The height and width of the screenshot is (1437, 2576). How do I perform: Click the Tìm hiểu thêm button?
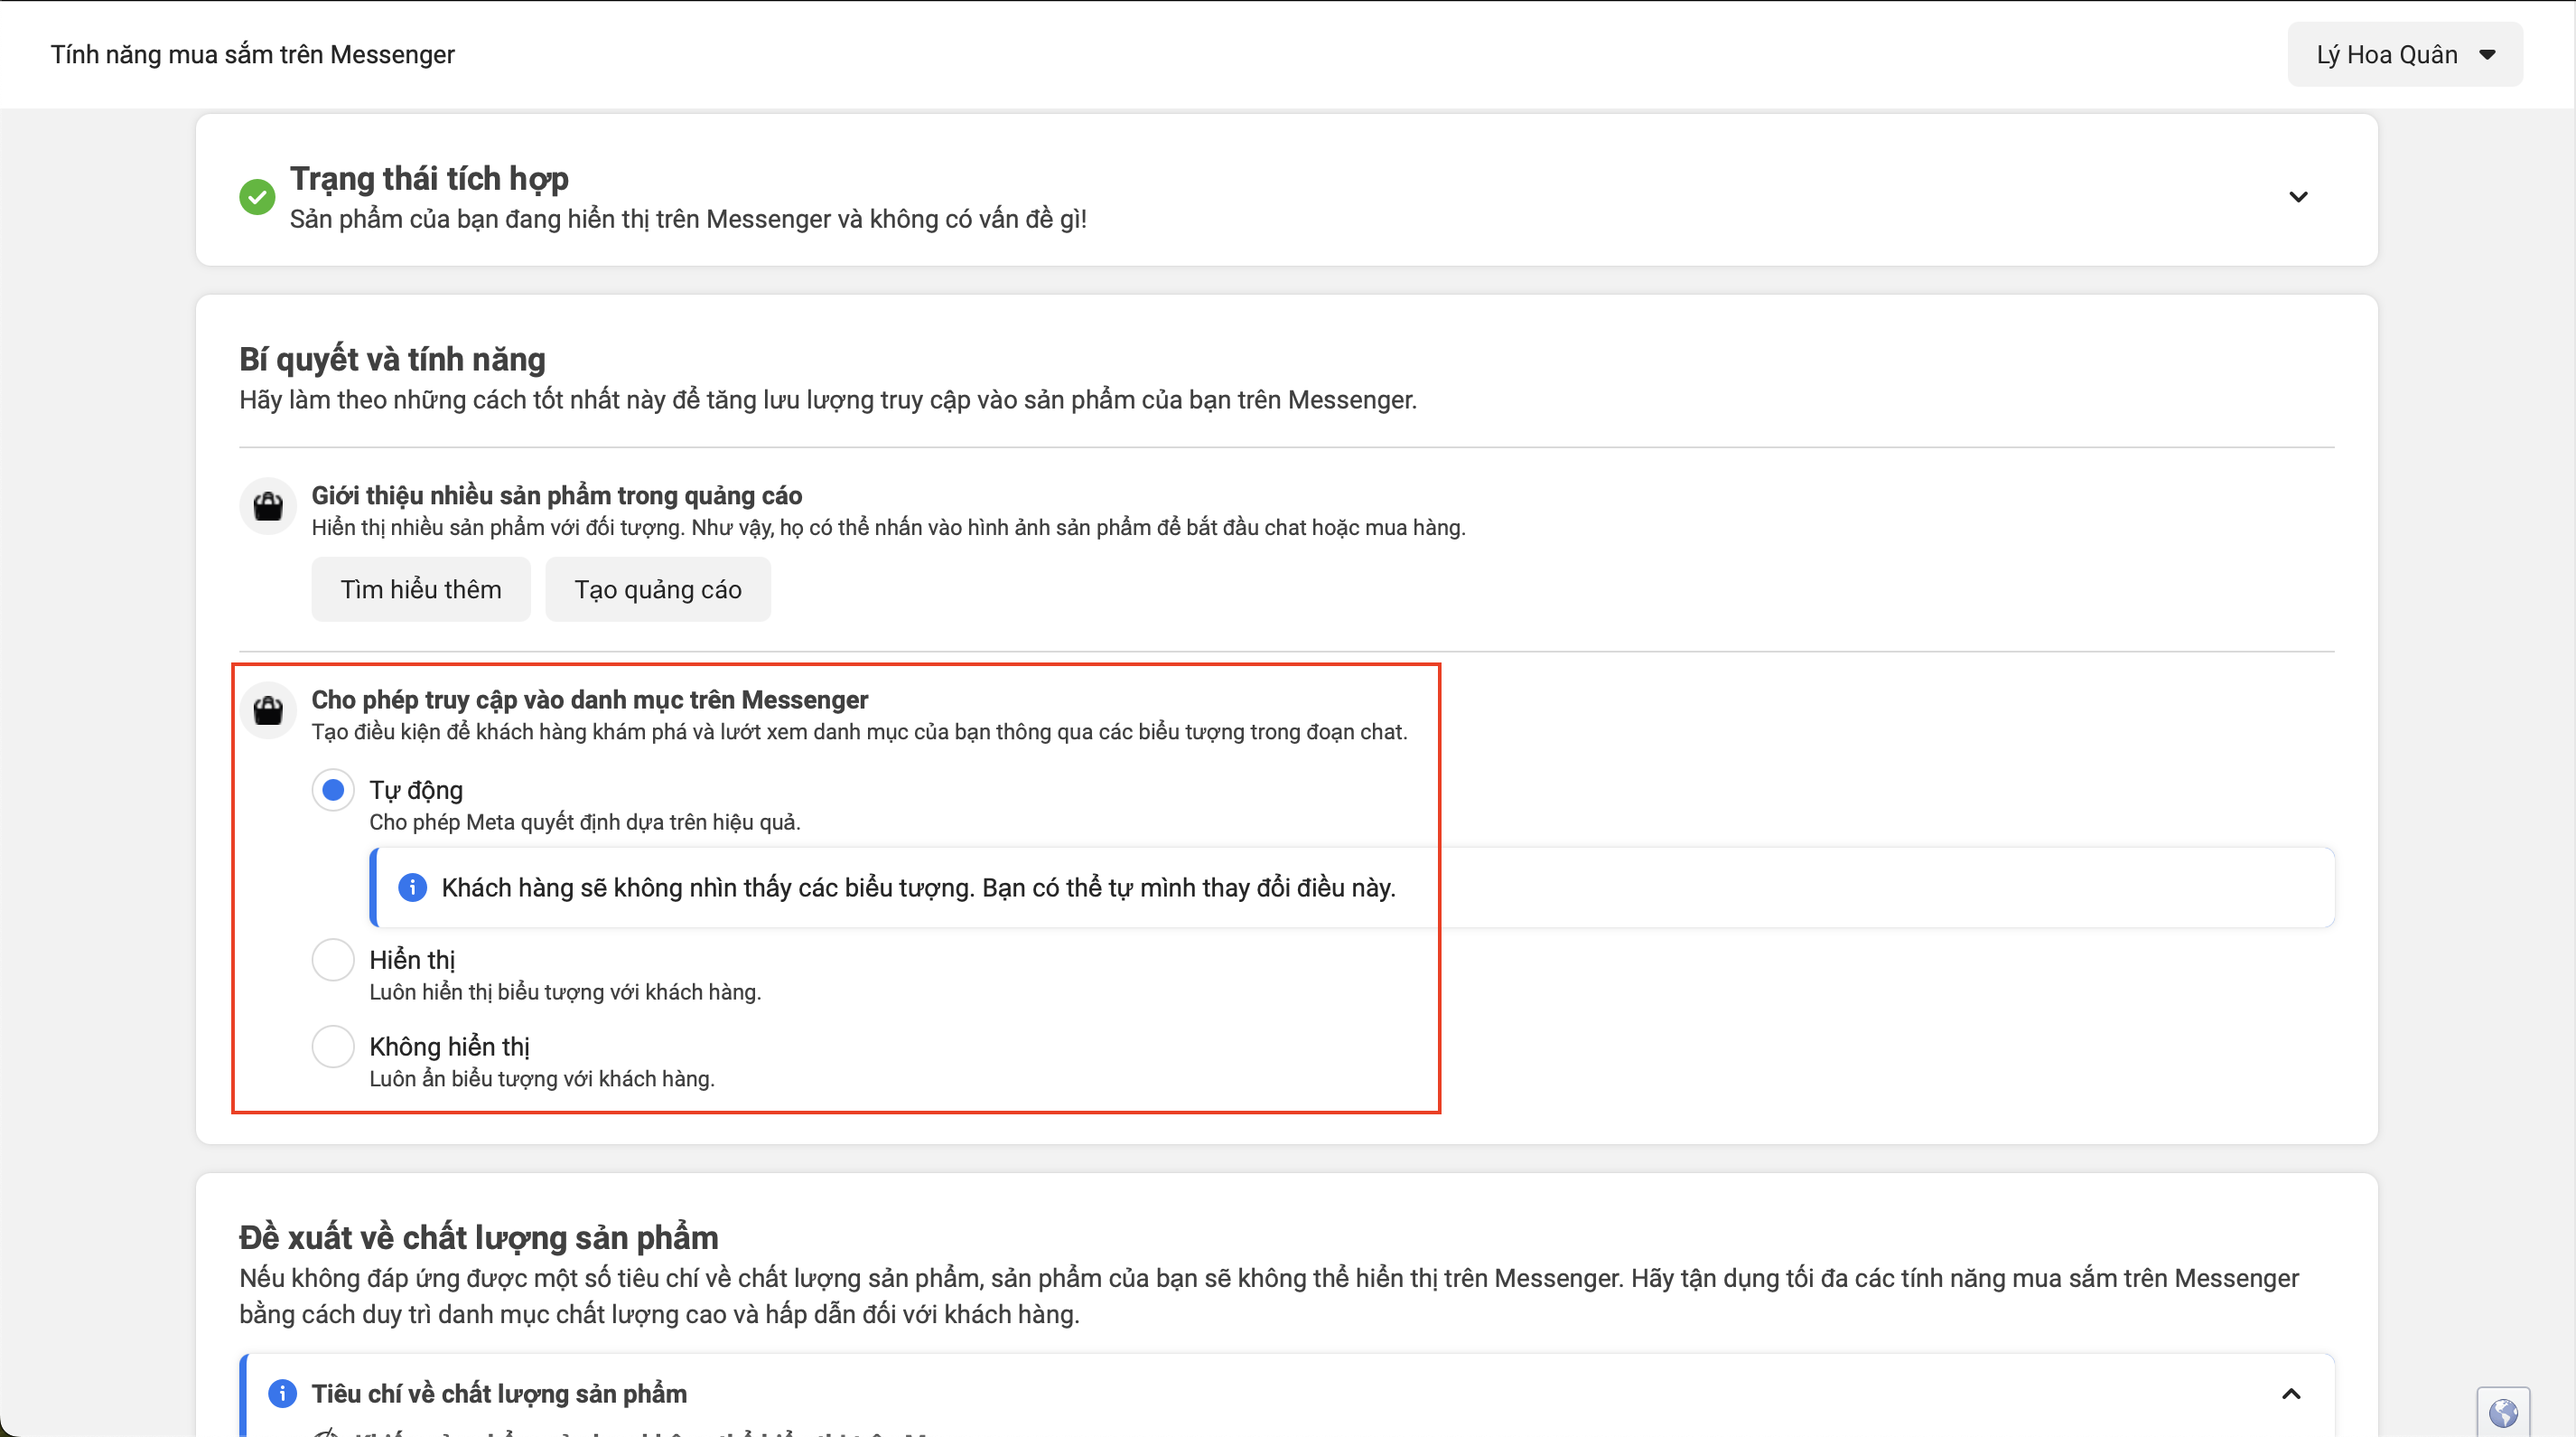[421, 589]
